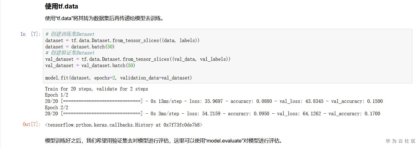This screenshot has width=419, height=148.
Task: Click the 创建验证集Dataset code comment
Action: [70, 53]
